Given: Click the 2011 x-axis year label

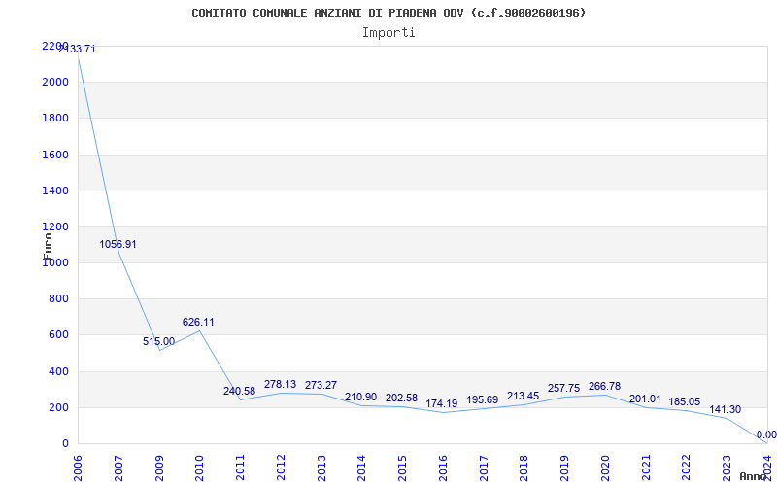Looking at the screenshot, I should (x=240, y=468).
